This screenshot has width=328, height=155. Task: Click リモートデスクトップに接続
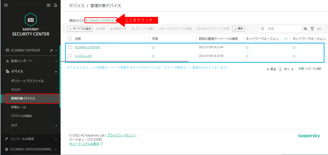point(175,29)
